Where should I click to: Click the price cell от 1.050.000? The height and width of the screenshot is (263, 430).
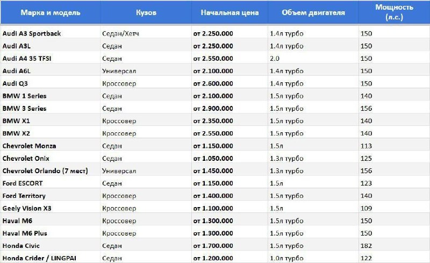pyautogui.click(x=230, y=159)
